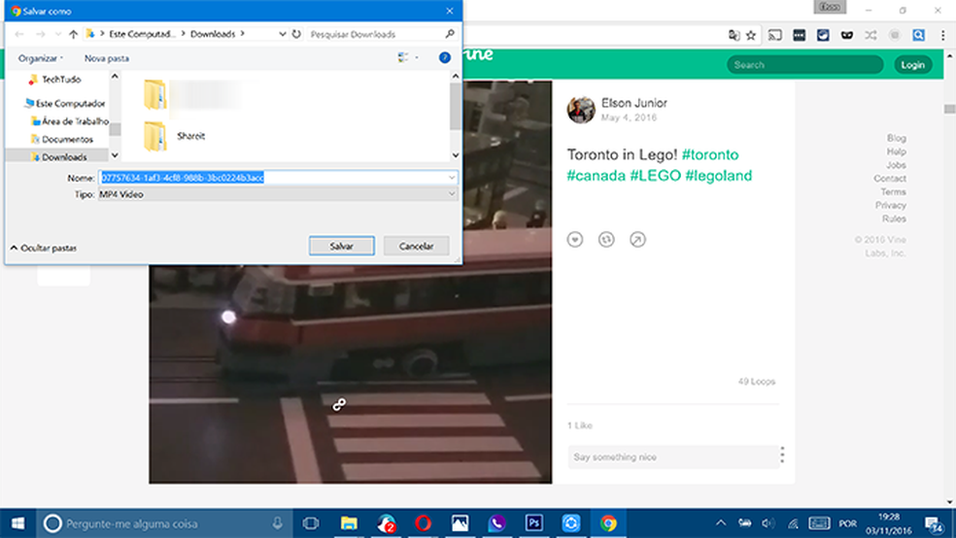
Task: Select the blurred-name folder
Action: pos(192,94)
